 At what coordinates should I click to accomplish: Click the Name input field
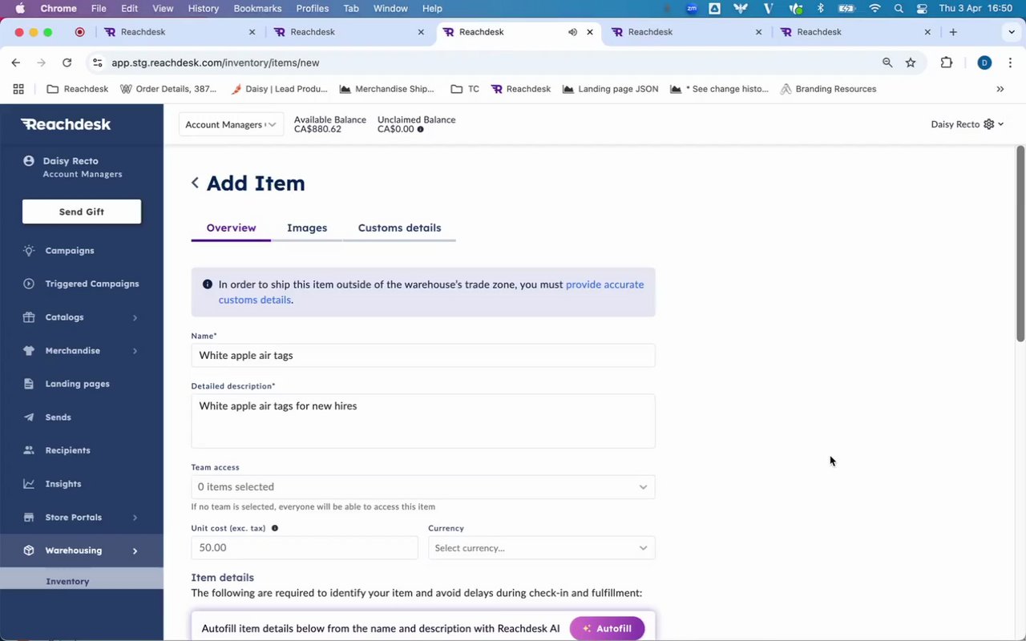(x=423, y=356)
